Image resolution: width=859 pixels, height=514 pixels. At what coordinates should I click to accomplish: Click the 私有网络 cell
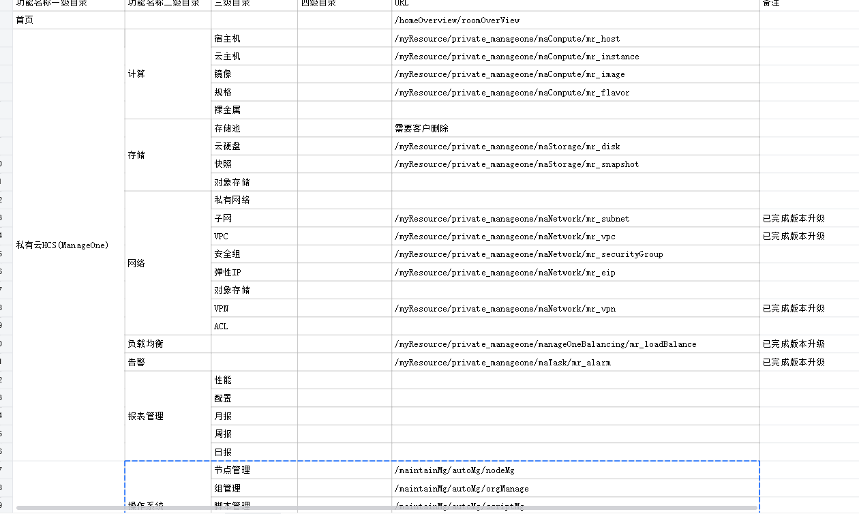tap(254, 200)
